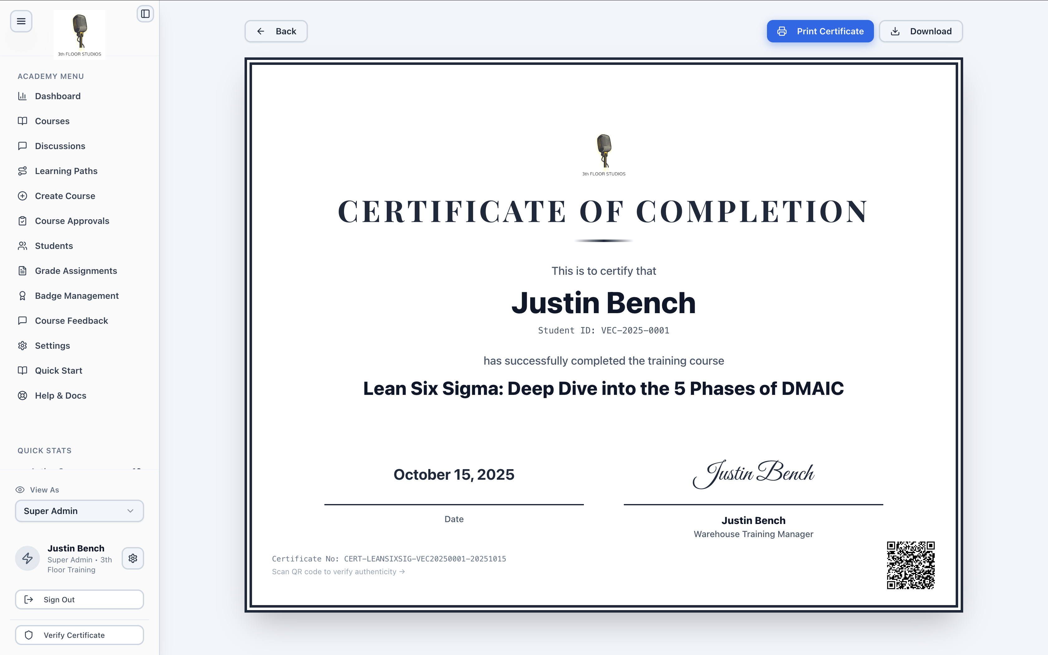Screen dimensions: 1048x655
Task: Open profile settings gear beside Justin Bench
Action: (133, 558)
